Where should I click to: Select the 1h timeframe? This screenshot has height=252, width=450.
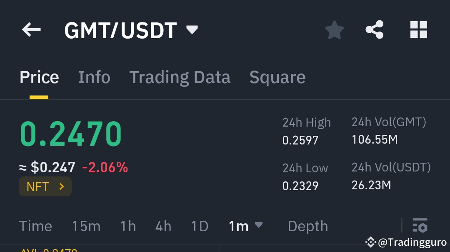128,226
